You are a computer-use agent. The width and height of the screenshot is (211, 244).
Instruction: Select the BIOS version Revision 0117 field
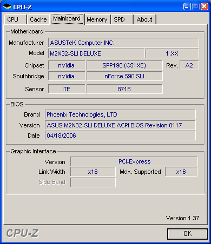(120, 125)
